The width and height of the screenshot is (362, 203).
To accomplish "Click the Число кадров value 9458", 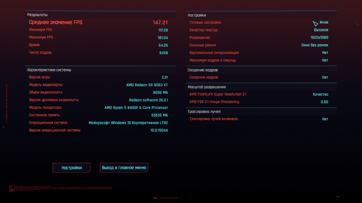I will tap(163, 53).
